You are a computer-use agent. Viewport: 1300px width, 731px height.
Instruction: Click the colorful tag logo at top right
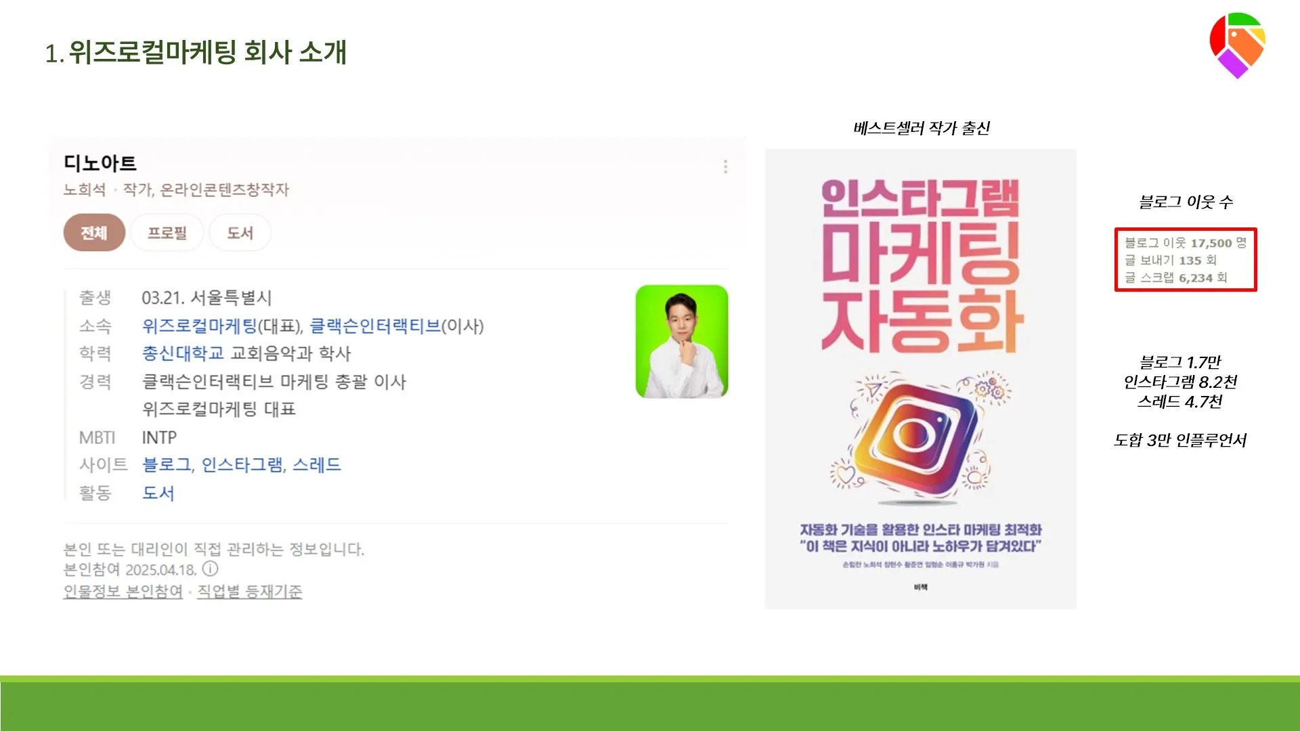coord(1238,45)
